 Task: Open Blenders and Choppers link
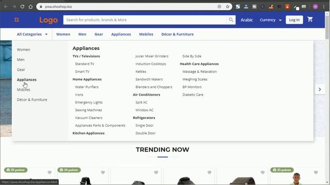coord(154,87)
